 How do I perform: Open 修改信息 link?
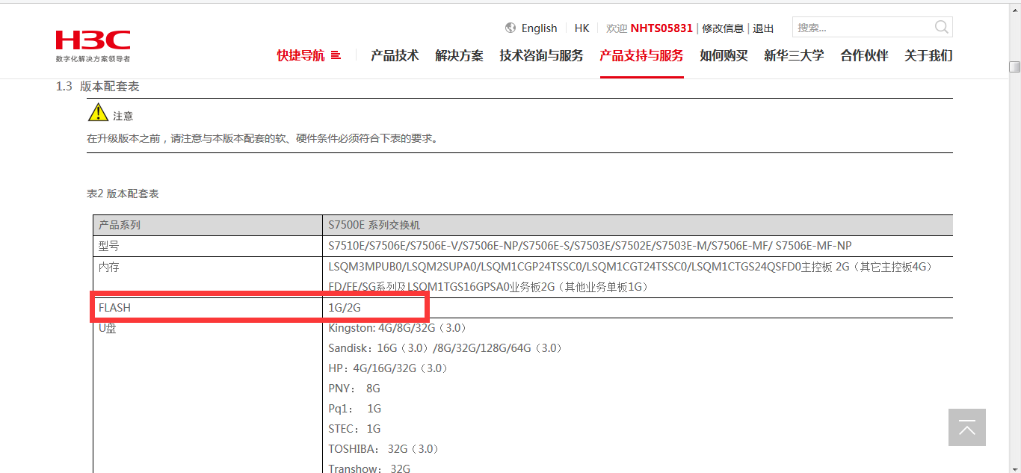click(723, 28)
